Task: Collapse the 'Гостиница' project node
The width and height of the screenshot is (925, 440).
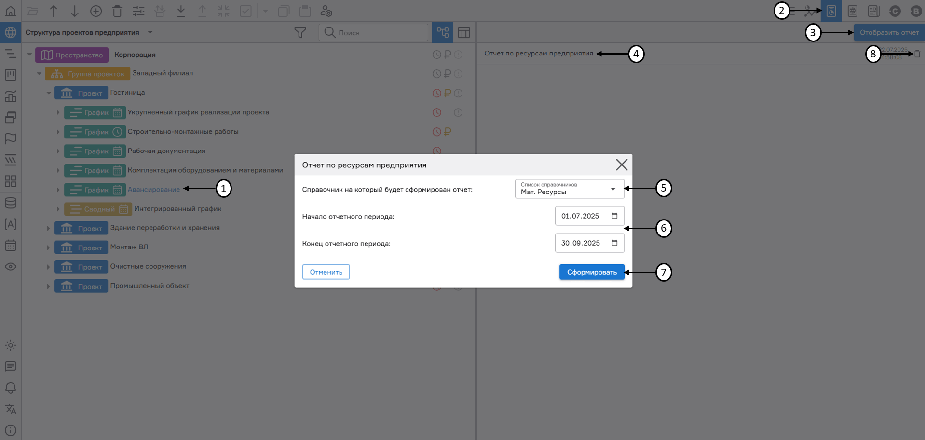Action: pos(49,93)
